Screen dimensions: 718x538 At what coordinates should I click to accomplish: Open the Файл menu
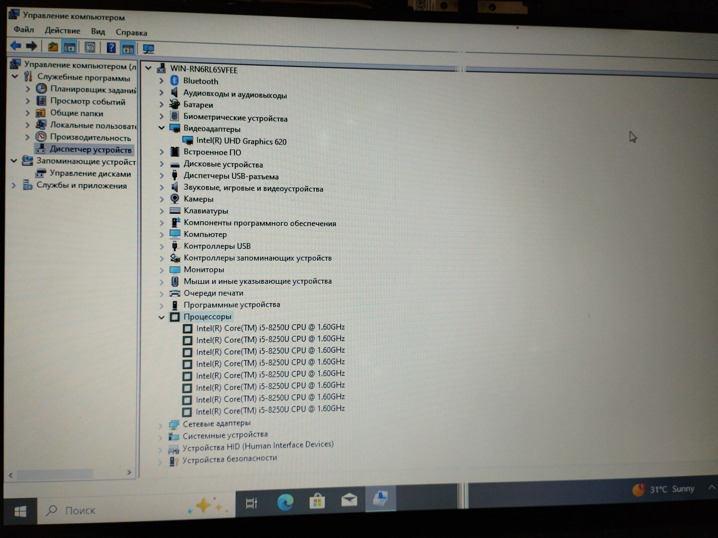click(24, 29)
